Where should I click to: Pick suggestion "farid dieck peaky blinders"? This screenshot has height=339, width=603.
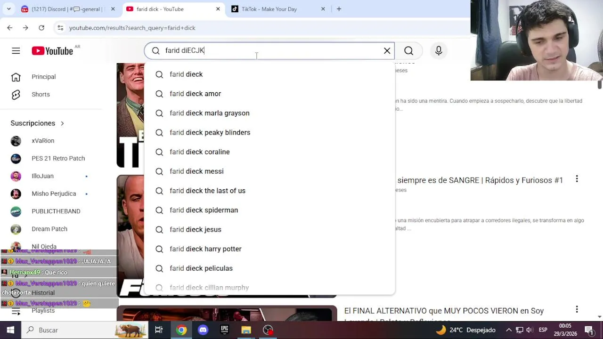[269, 132]
